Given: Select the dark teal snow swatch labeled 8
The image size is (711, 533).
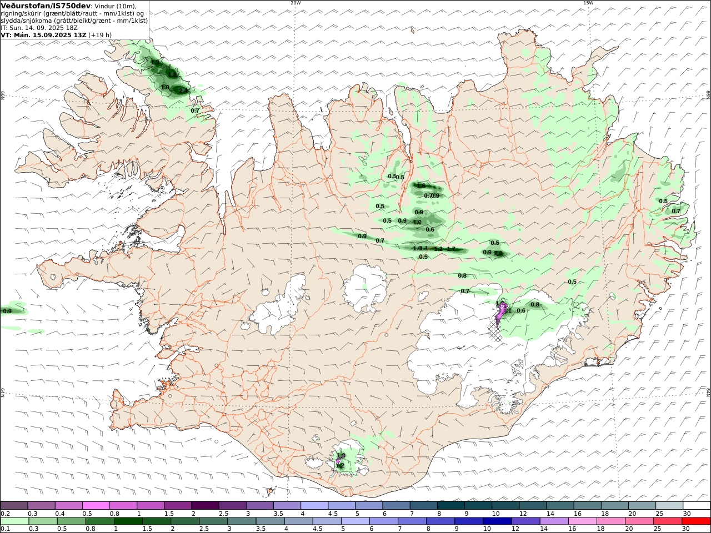Looking at the screenshot, I should (x=451, y=505).
